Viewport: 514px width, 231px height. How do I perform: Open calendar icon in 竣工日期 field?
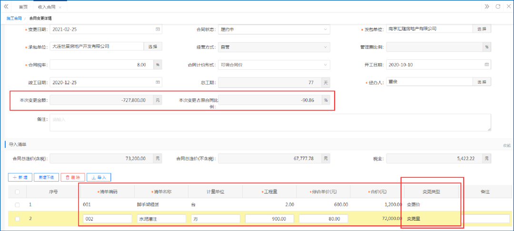point(158,82)
